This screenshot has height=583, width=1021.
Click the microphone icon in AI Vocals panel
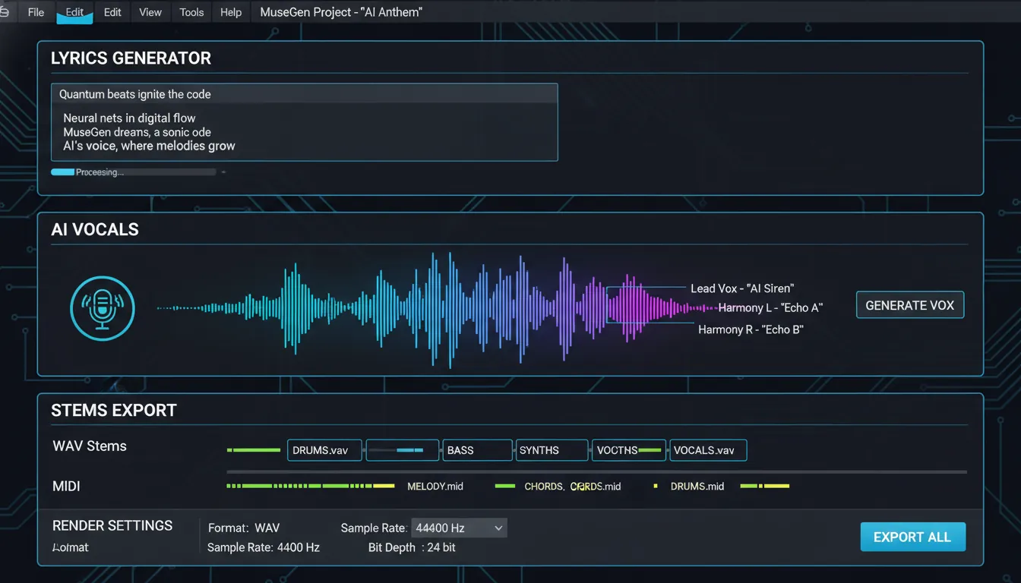coord(103,308)
